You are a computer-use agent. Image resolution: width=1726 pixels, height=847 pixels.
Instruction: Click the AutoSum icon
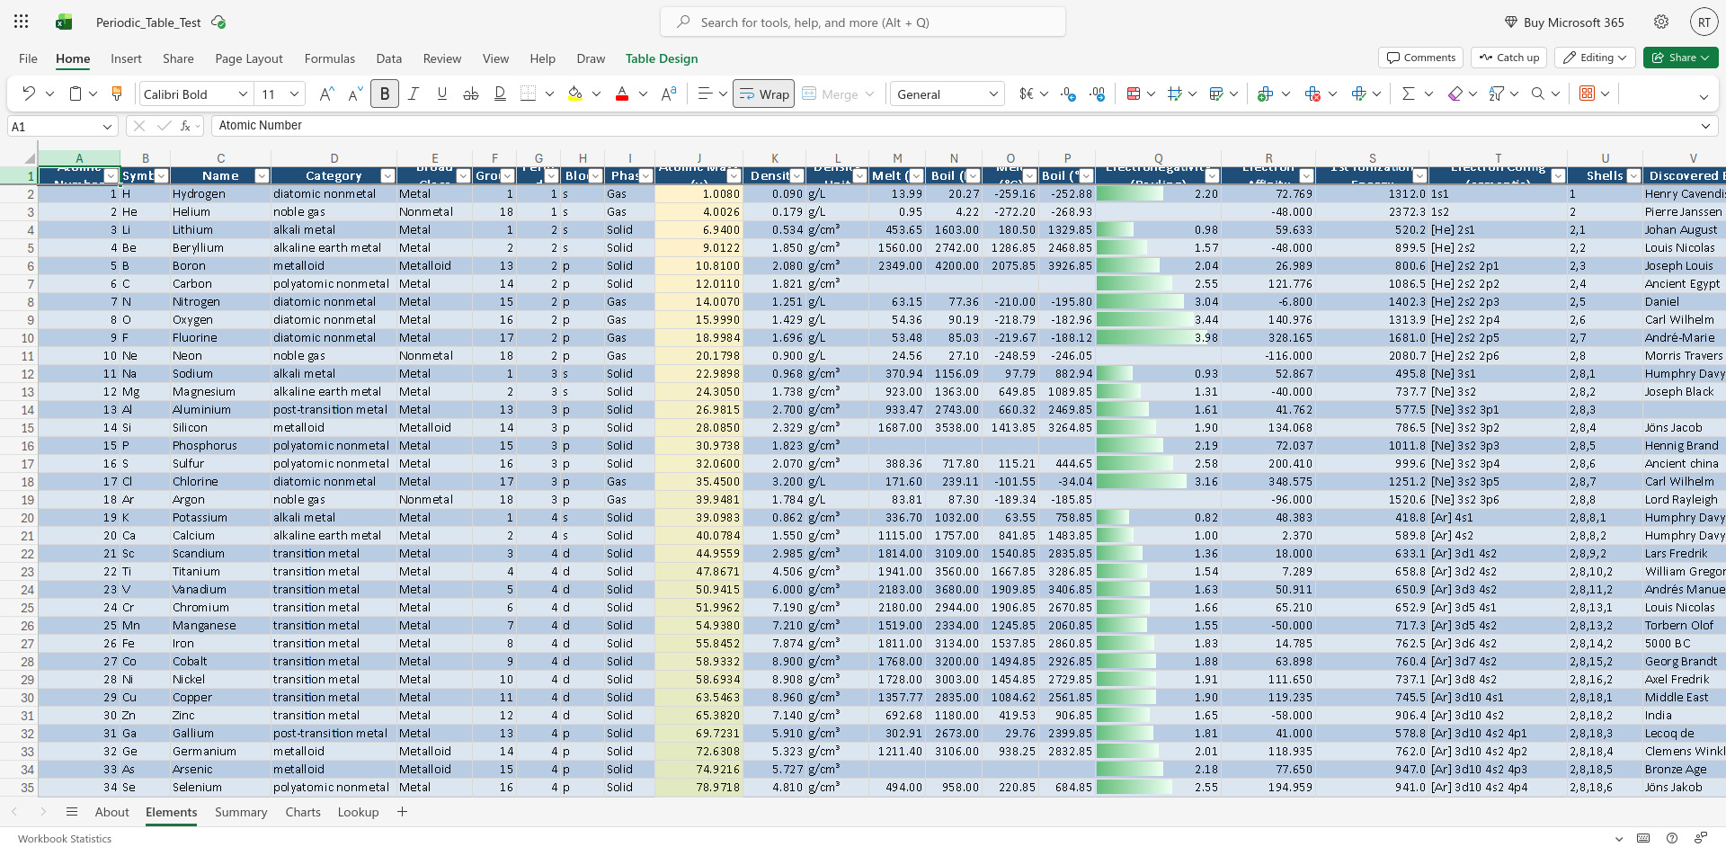(1410, 94)
